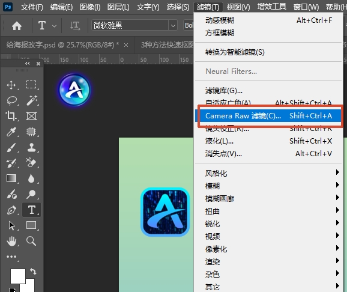This screenshot has height=292, width=347.
Task: Click the Home button in options bar
Action: pos(17,26)
